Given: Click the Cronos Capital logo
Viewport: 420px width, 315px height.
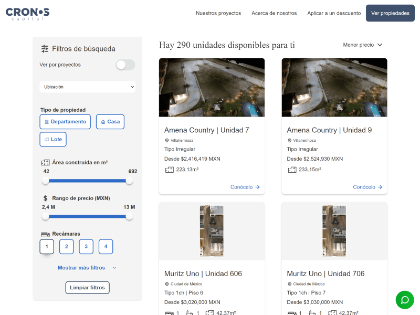Looking at the screenshot, I should tap(28, 14).
